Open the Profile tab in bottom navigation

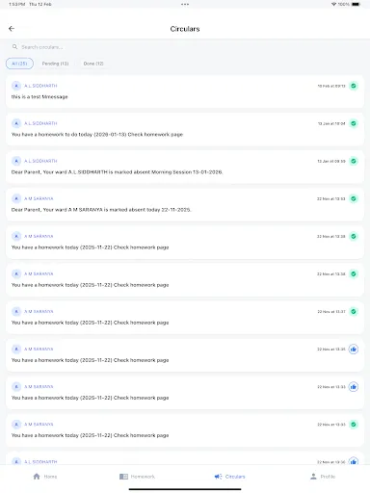(323, 477)
